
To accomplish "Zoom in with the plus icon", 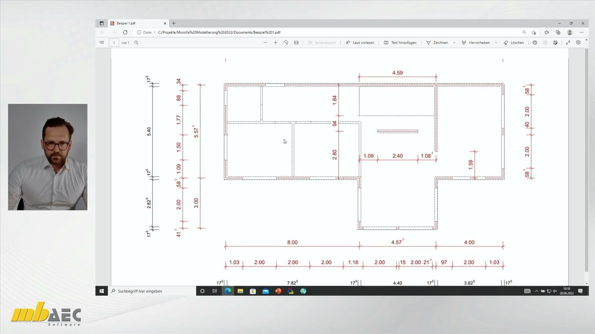I will click(x=275, y=42).
